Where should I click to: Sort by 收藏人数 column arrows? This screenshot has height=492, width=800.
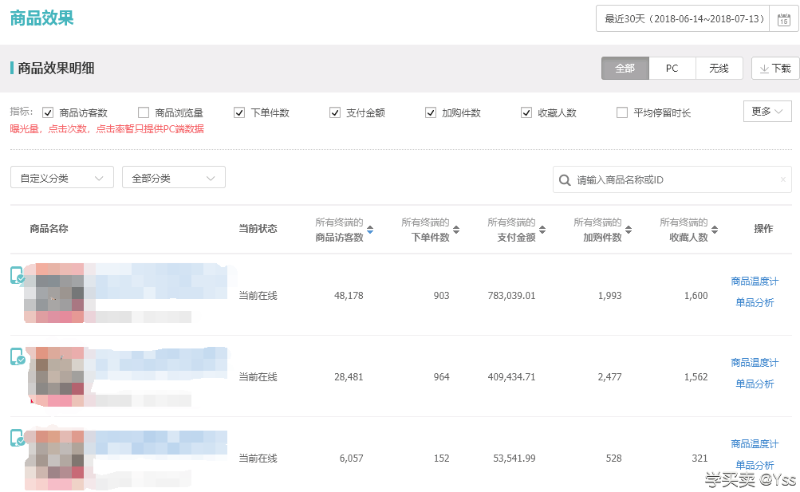715,230
